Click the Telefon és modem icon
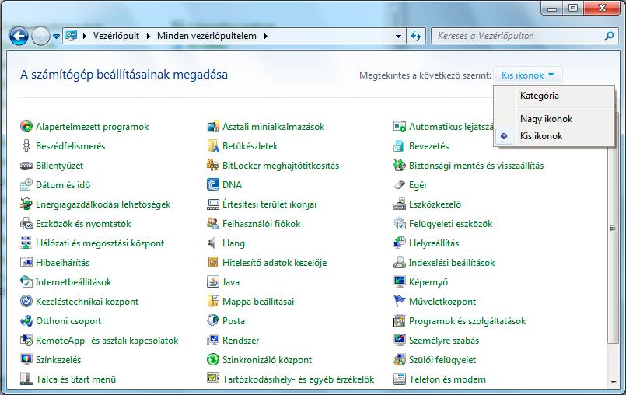This screenshot has height=395, width=626. click(x=399, y=379)
